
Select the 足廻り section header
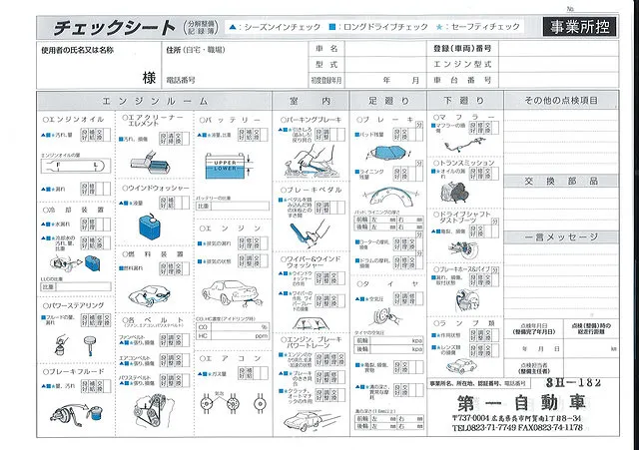(x=388, y=101)
